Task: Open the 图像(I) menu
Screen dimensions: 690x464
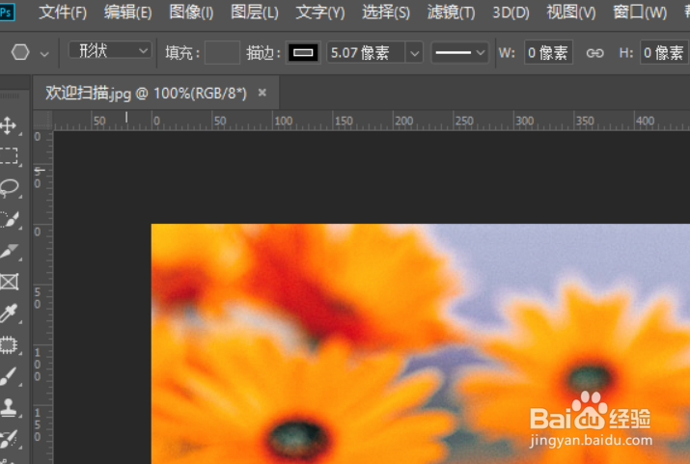Action: click(191, 13)
